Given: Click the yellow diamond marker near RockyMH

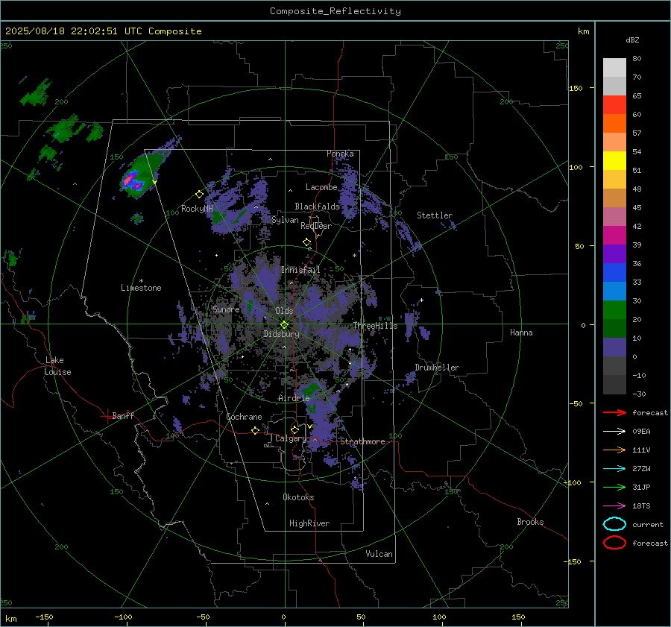Looking at the screenshot, I should [x=199, y=195].
